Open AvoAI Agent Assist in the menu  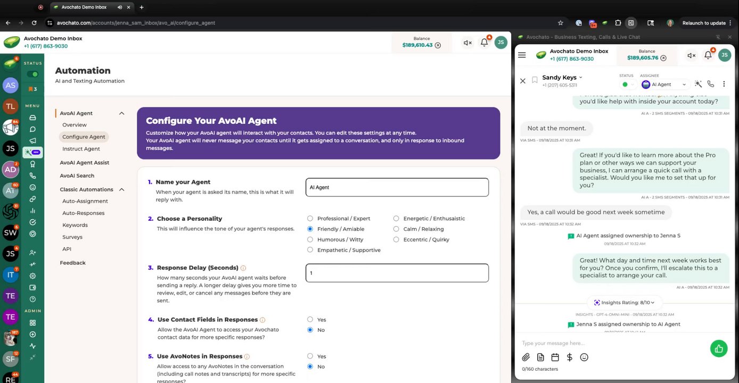pyautogui.click(x=85, y=163)
